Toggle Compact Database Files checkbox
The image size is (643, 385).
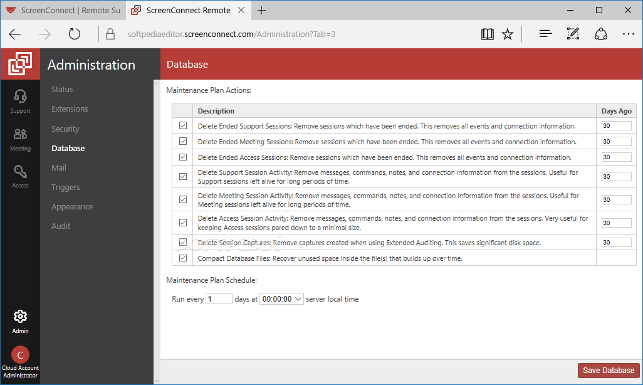(x=183, y=258)
